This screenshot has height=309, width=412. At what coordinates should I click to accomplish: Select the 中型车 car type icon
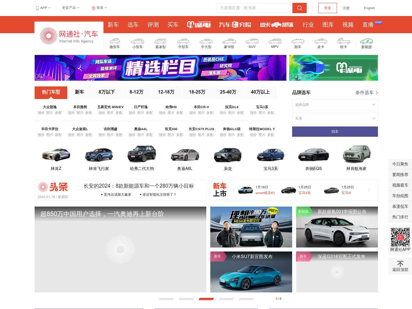tap(183, 41)
